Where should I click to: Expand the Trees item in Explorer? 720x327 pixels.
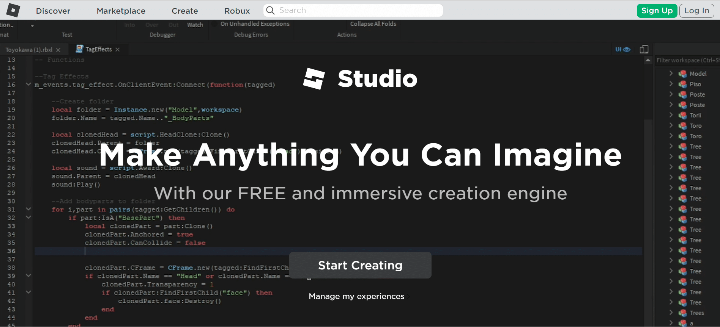[671, 313]
